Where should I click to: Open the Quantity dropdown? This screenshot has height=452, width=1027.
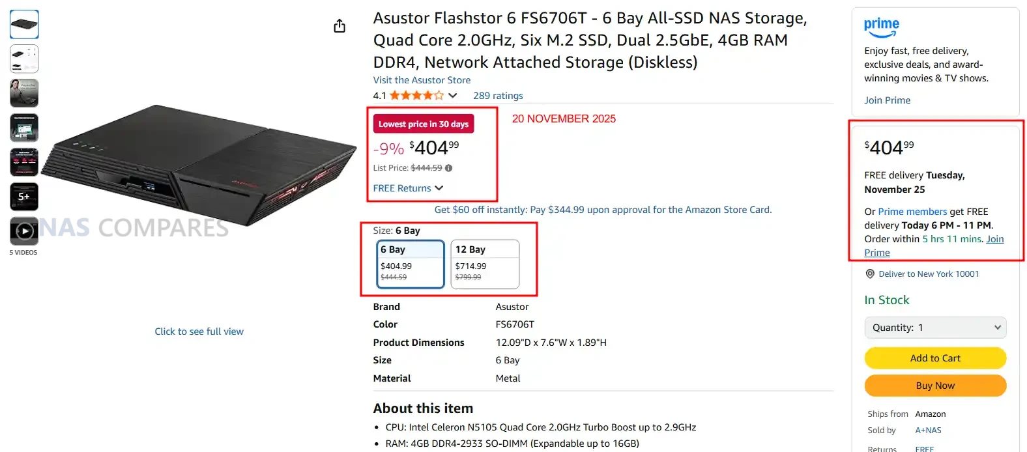[935, 328]
